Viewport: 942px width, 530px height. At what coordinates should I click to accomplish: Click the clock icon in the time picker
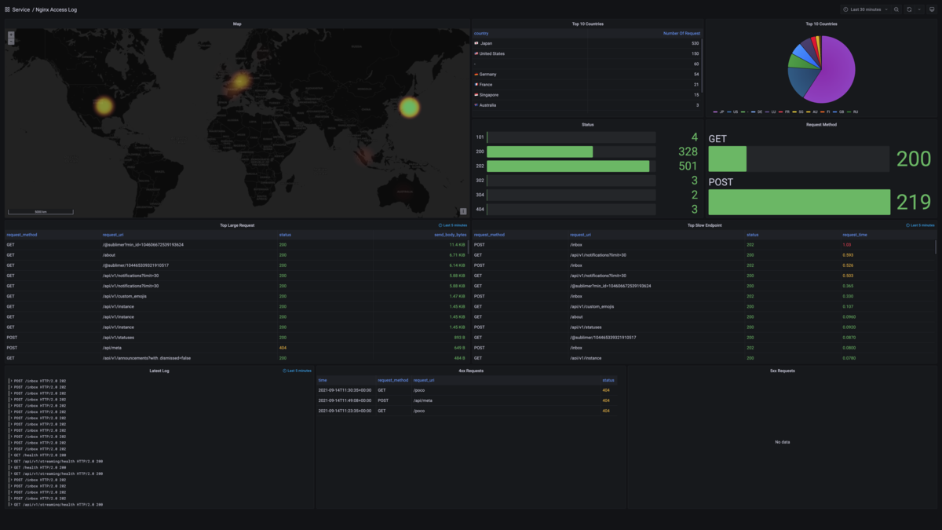click(846, 9)
